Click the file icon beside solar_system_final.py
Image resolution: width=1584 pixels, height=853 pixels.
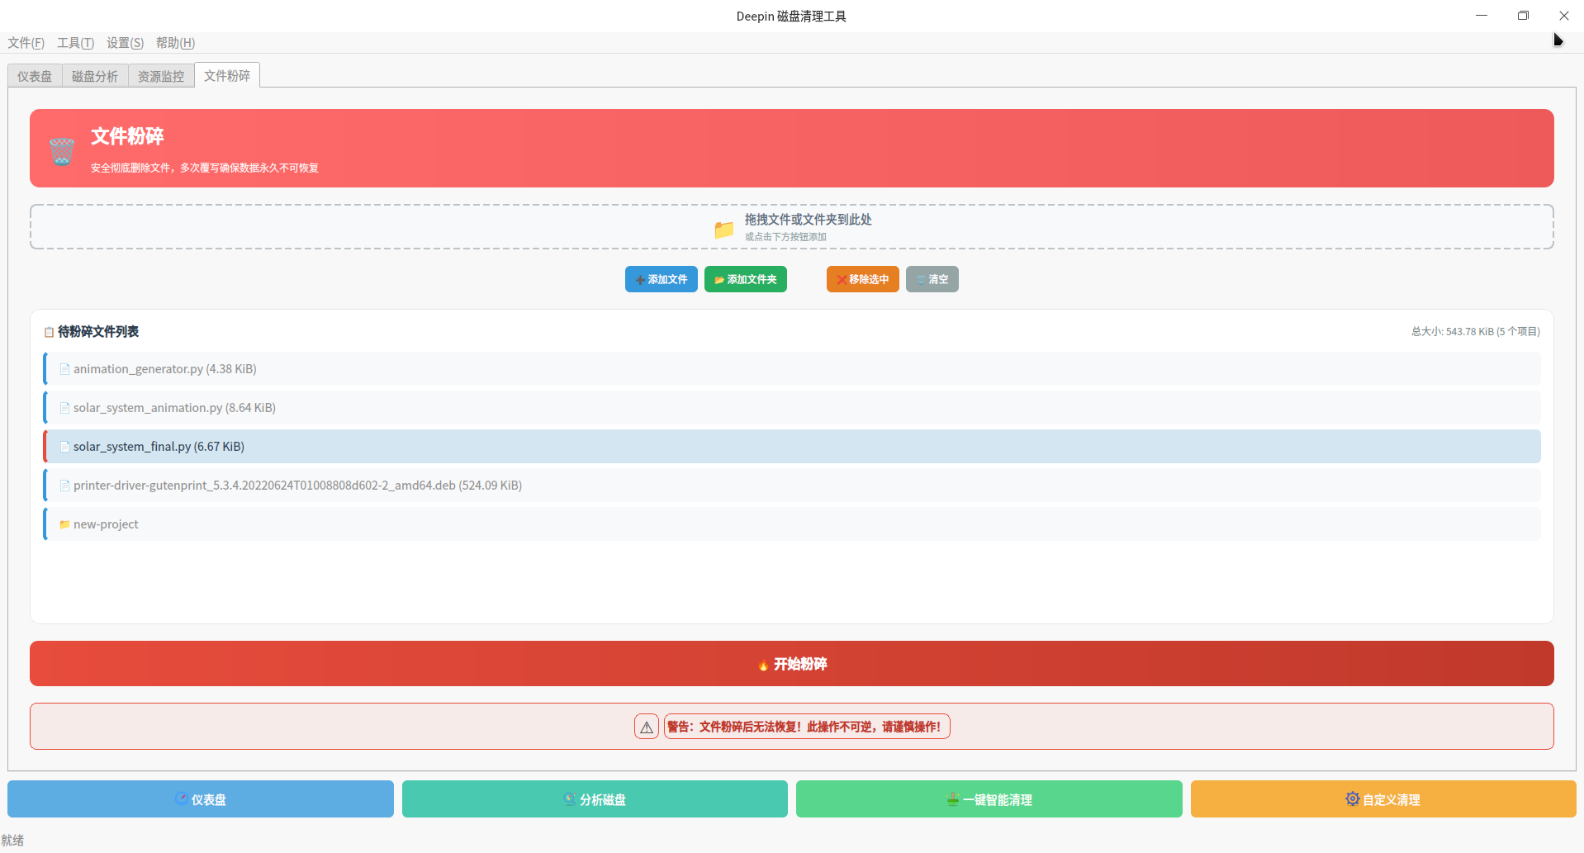point(64,447)
